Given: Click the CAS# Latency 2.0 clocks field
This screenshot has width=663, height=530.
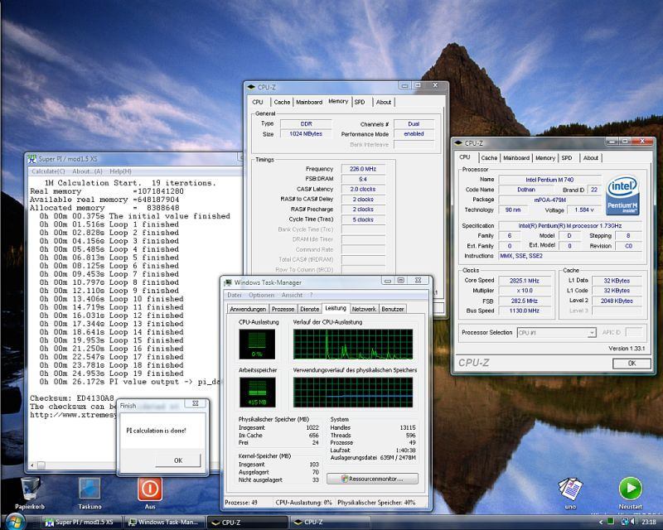Looking at the screenshot, I should tap(363, 190).
